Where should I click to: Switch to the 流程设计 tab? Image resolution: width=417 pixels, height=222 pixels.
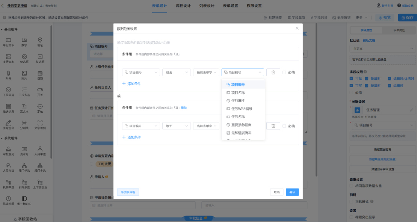pyautogui.click(x=183, y=6)
